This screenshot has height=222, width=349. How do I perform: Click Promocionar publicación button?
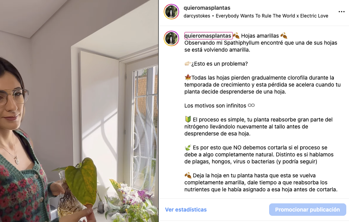point(308,210)
